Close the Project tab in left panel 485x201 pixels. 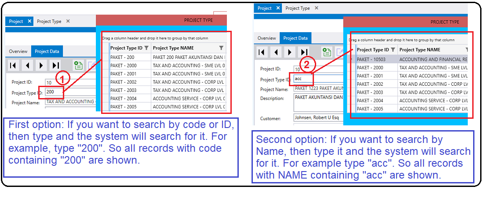point(29,21)
